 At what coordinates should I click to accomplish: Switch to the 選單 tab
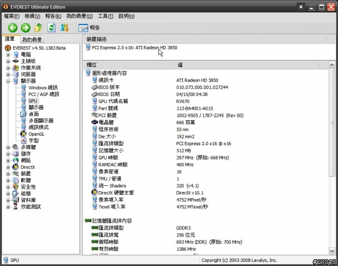[11, 39]
